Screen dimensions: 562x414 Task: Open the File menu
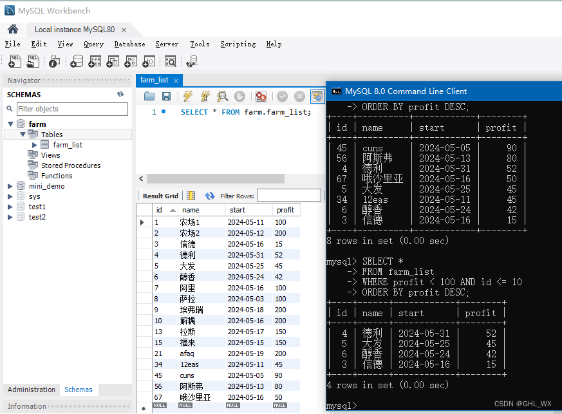(x=12, y=44)
